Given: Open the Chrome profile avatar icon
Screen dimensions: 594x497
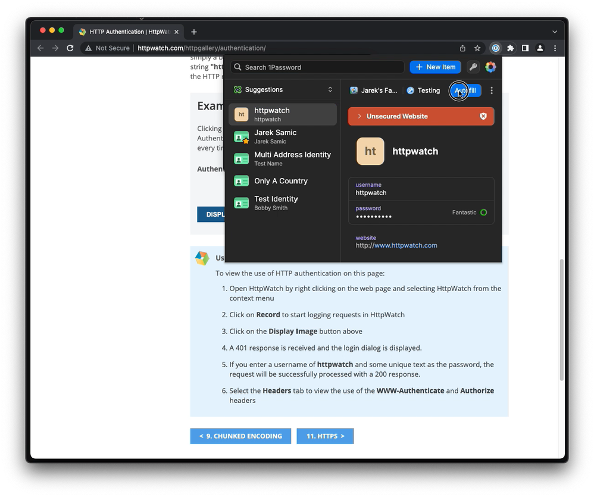Looking at the screenshot, I should [540, 48].
